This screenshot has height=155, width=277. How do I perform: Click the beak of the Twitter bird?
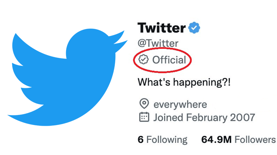coord(119,38)
